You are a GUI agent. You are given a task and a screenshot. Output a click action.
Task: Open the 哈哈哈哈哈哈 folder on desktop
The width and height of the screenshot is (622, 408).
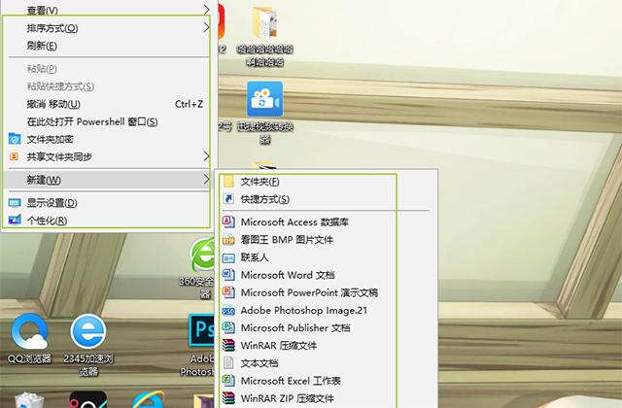coord(264,24)
